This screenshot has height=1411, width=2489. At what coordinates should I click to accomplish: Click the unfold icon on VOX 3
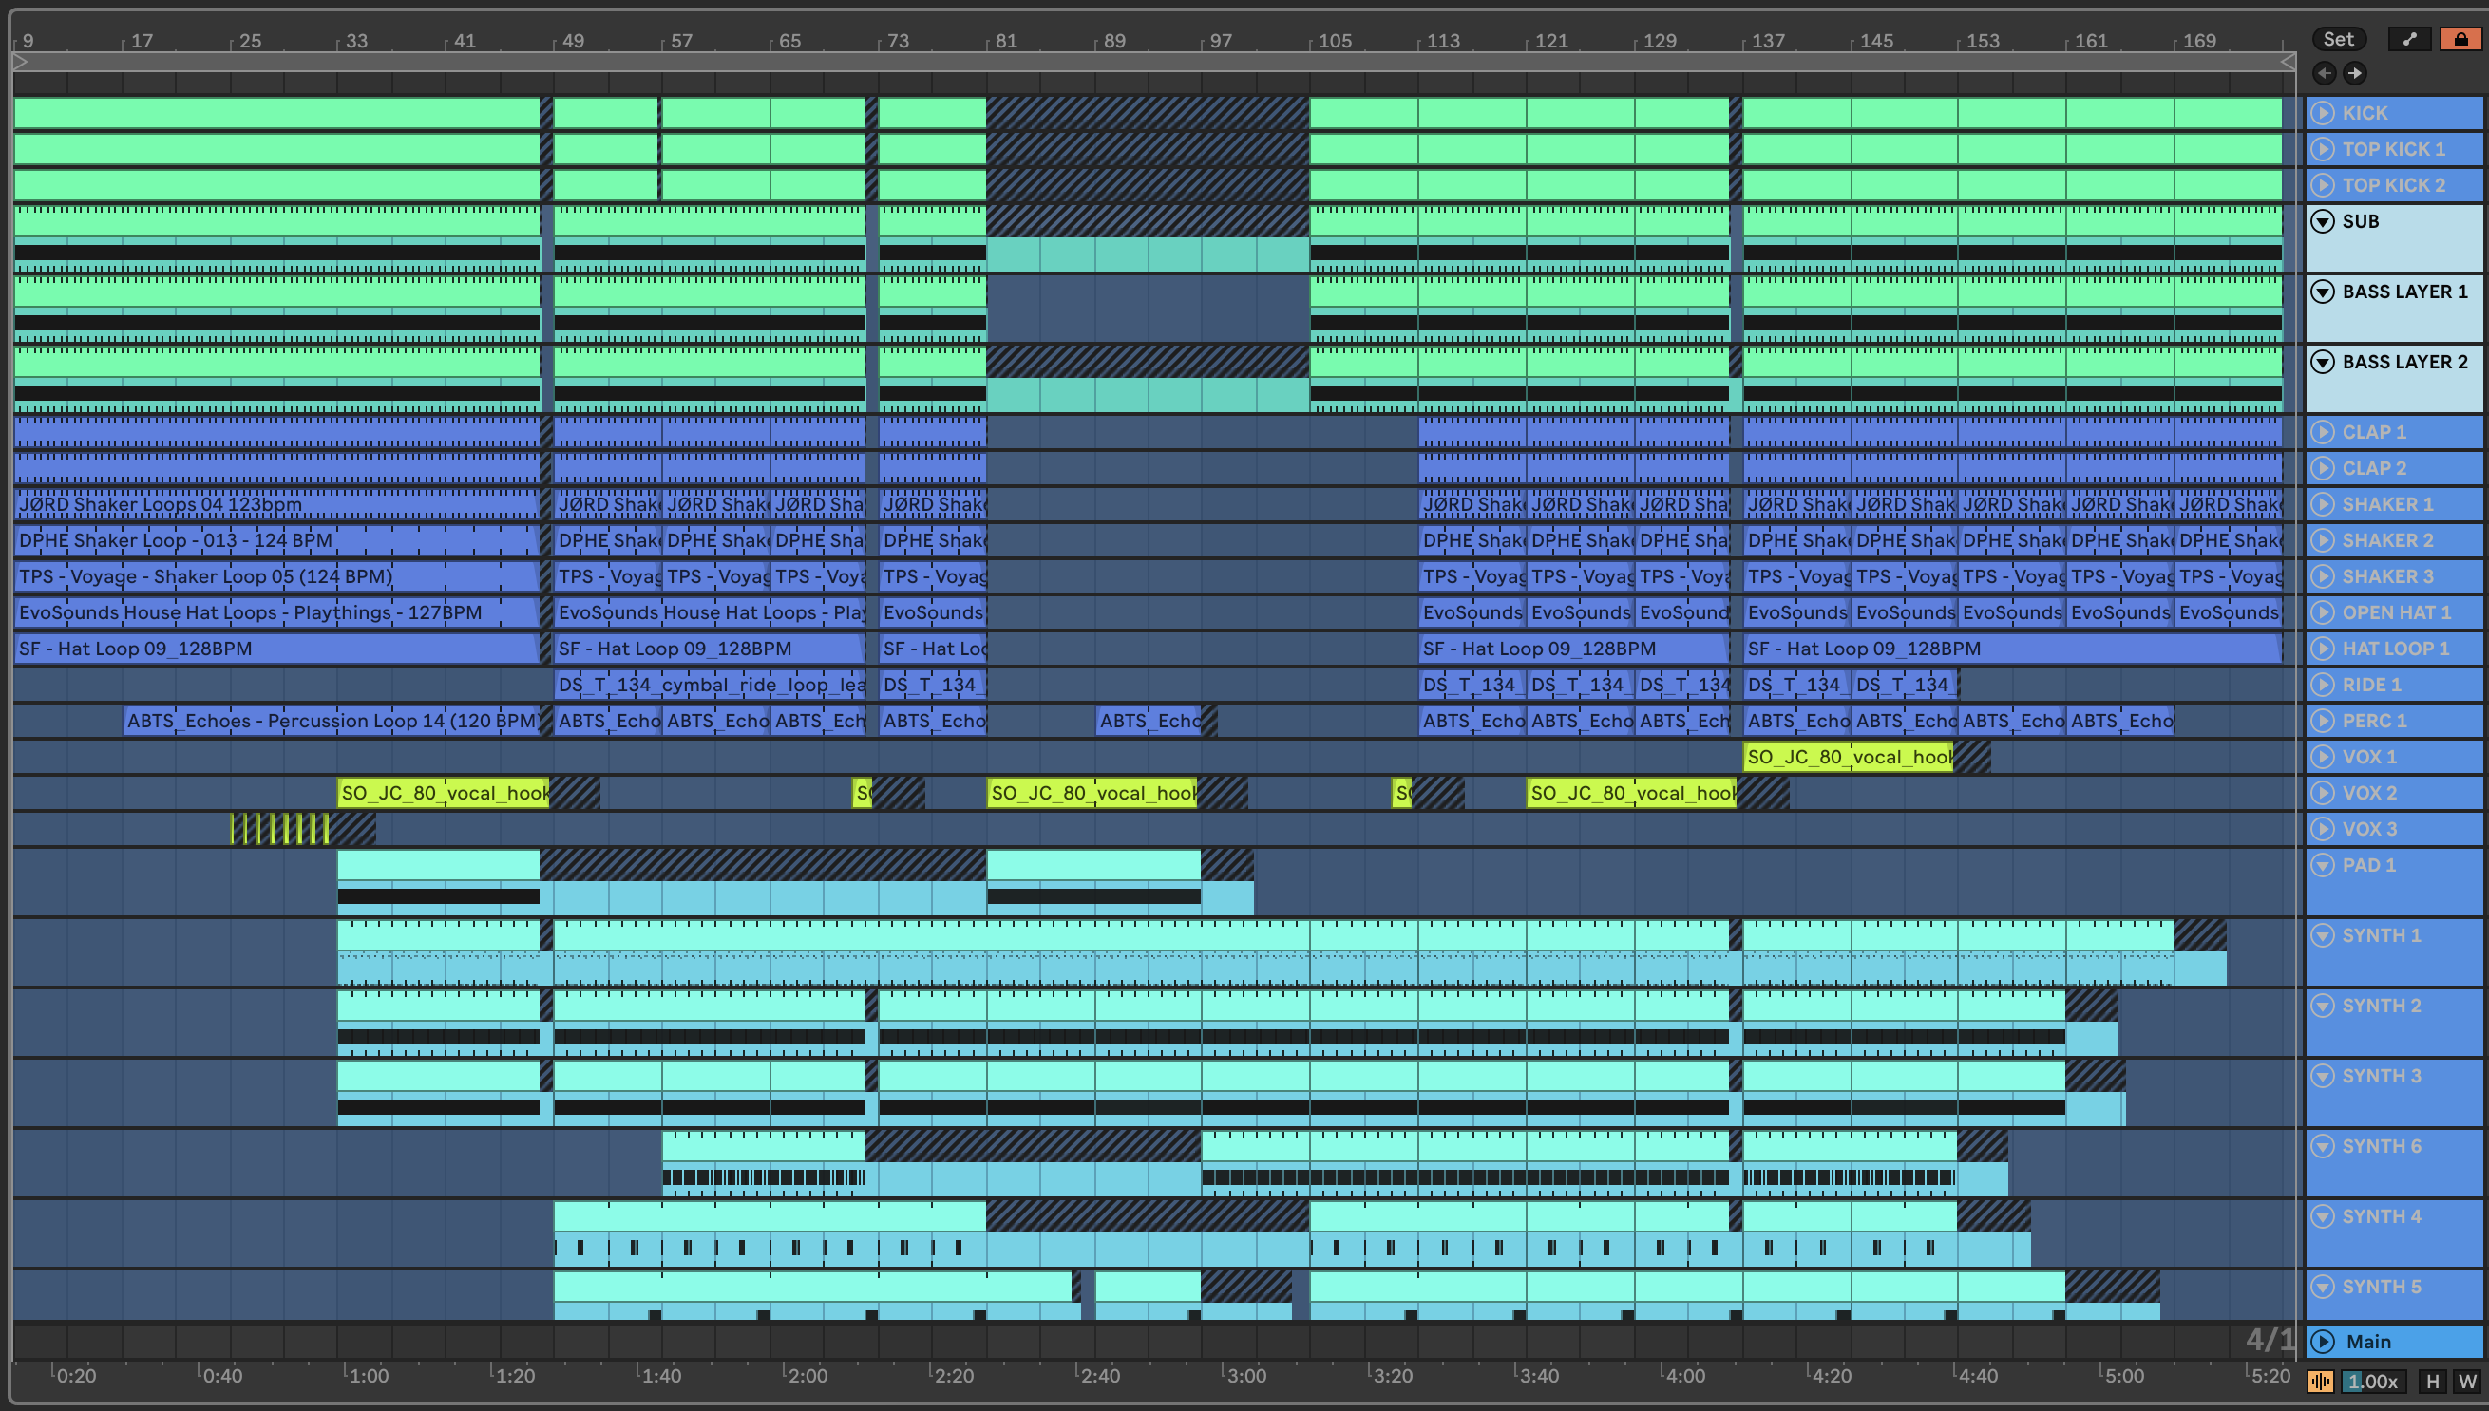[x=2322, y=829]
